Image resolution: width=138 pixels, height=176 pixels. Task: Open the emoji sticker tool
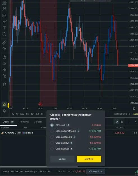click(x=4, y=34)
